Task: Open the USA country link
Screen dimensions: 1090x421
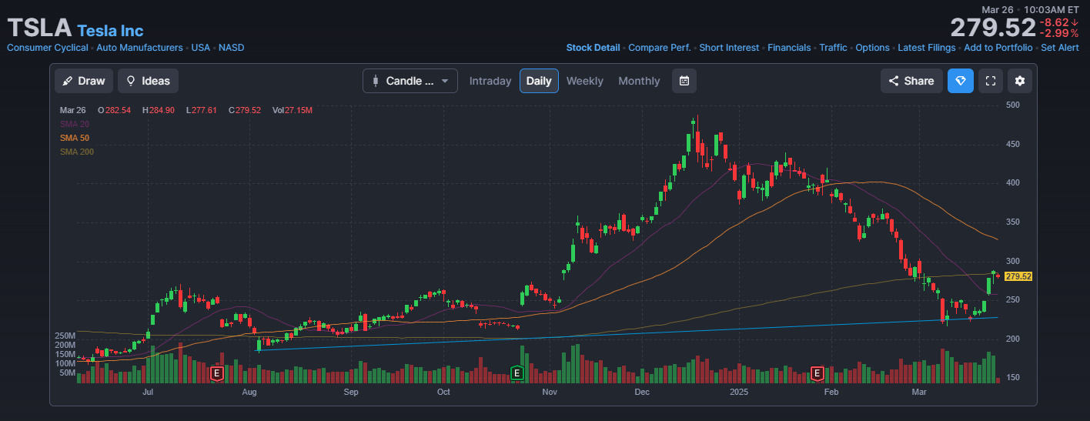Action: (x=201, y=48)
